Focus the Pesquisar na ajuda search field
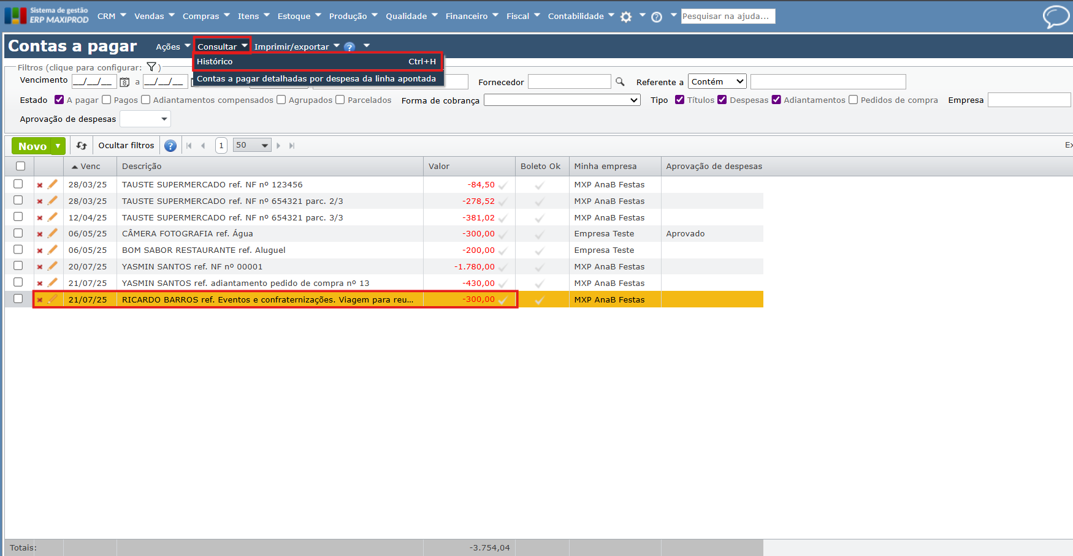The width and height of the screenshot is (1073, 556). point(728,16)
